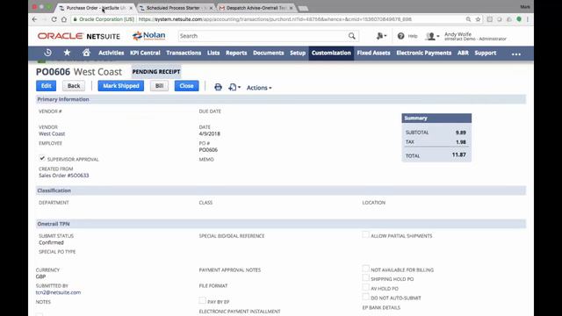Open the create new role icon menu

381,36
